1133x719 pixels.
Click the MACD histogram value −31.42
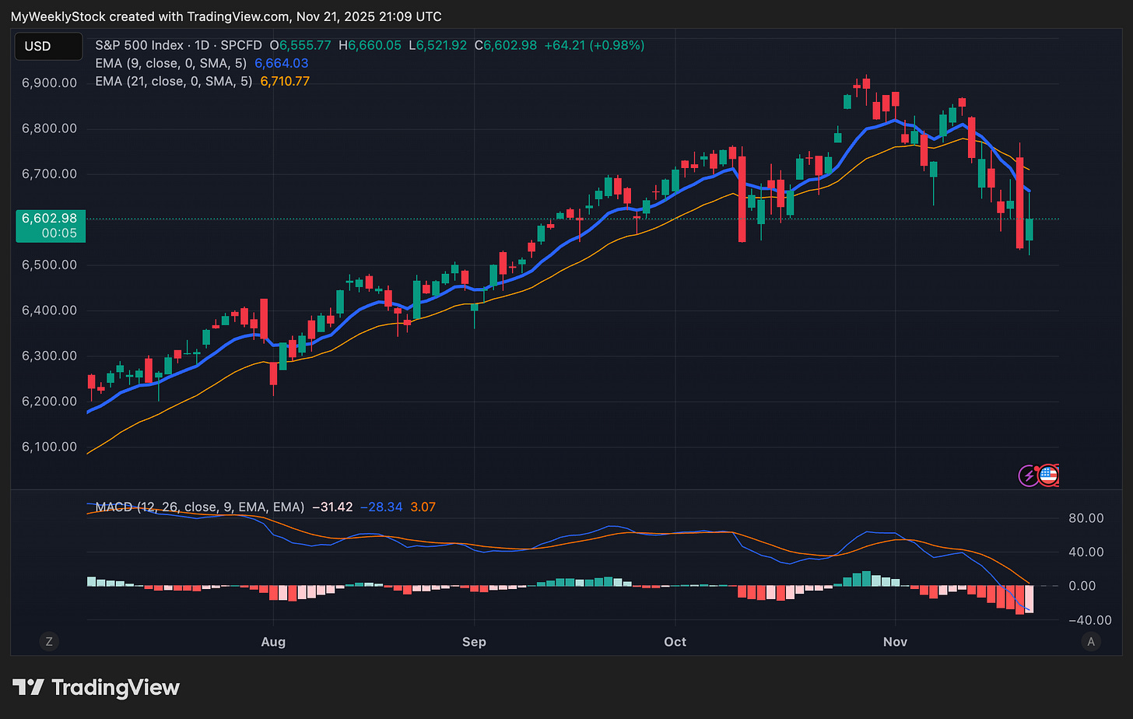click(332, 507)
